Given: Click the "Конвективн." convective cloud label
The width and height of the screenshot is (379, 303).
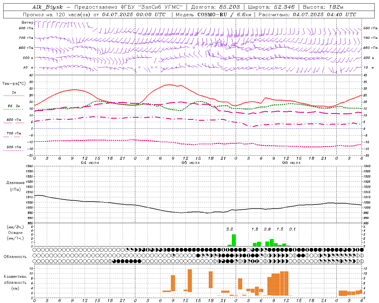Looking at the screenshot, I should coord(15,277).
